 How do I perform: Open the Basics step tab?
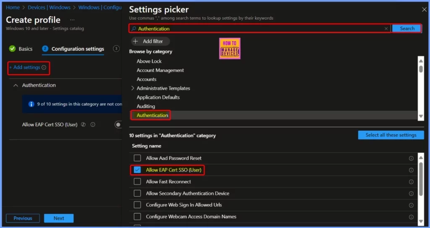point(21,49)
